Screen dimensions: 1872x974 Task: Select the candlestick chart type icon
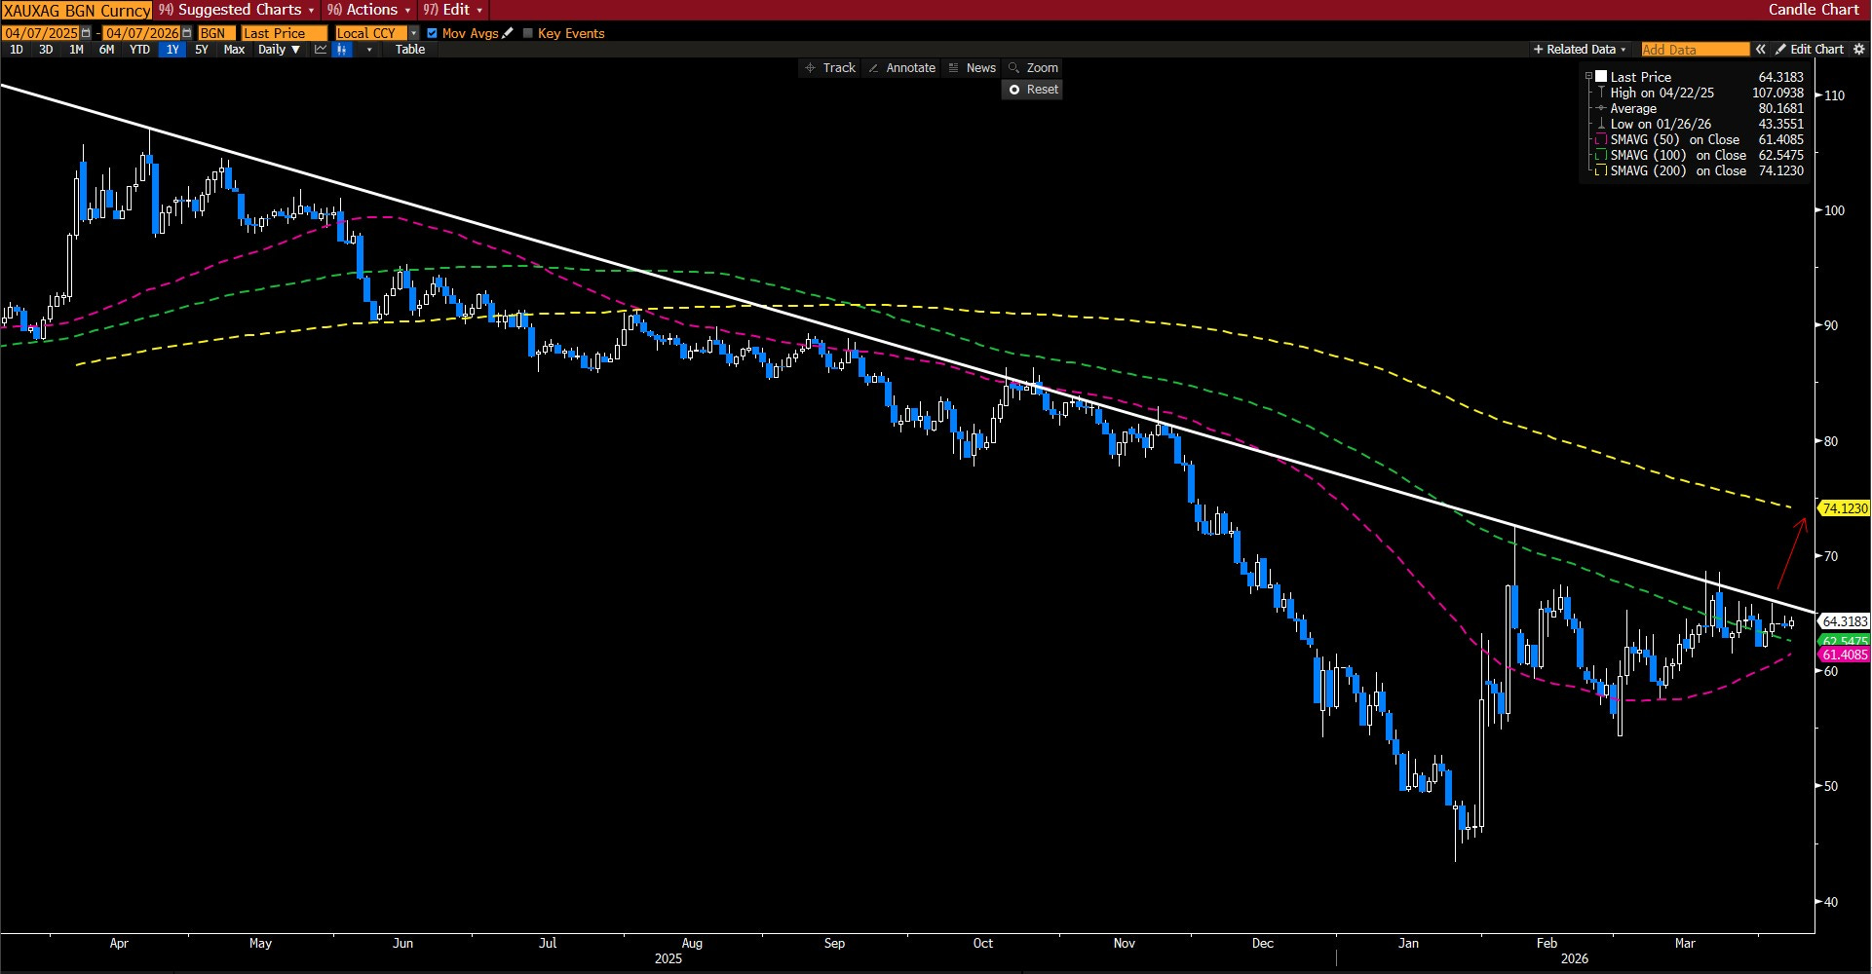coord(342,50)
